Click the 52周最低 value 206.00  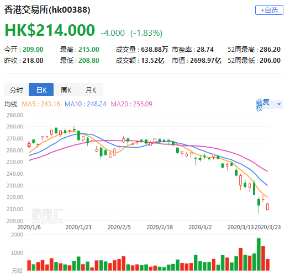[270, 61]
